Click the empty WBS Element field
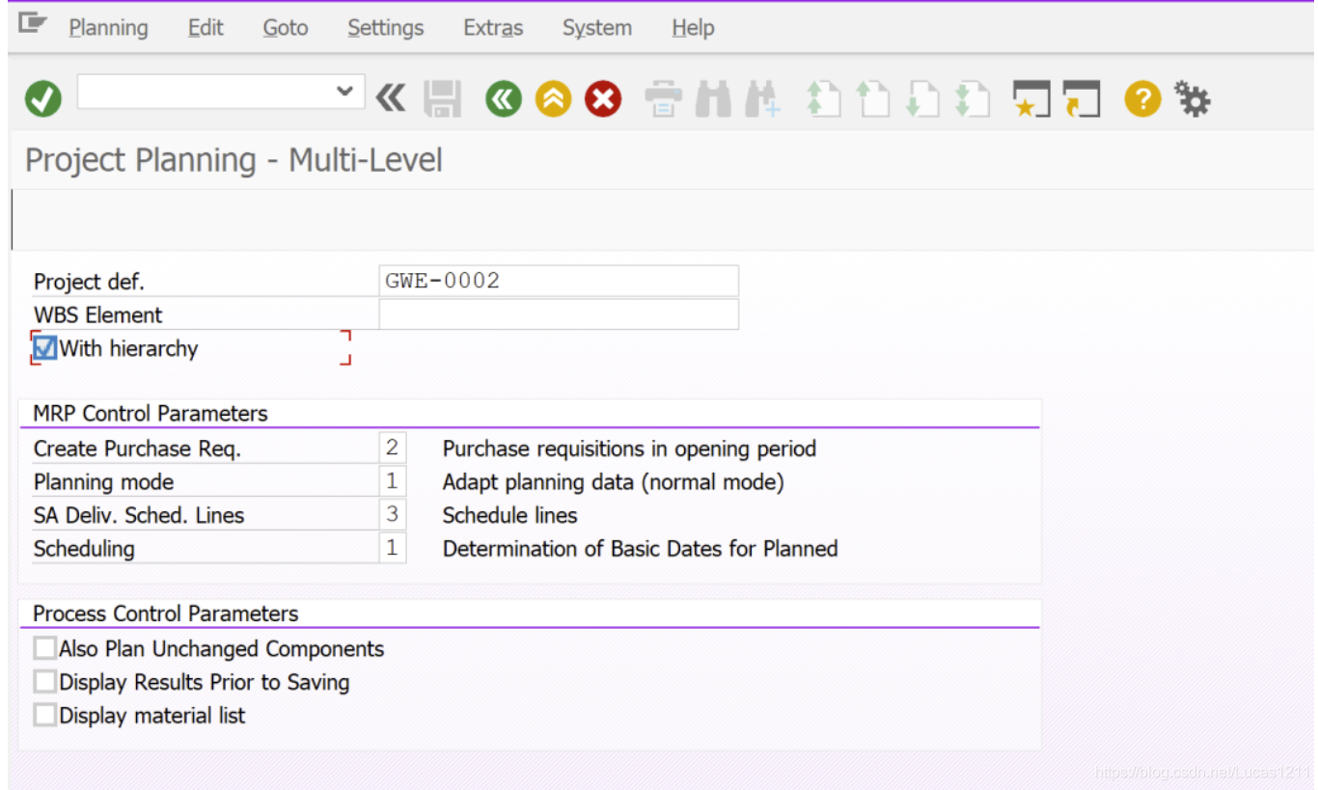This screenshot has height=790, width=1318. 559,314
